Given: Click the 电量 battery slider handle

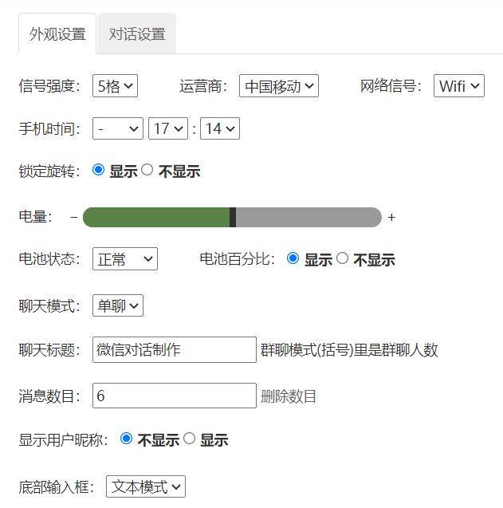Looking at the screenshot, I should (233, 217).
